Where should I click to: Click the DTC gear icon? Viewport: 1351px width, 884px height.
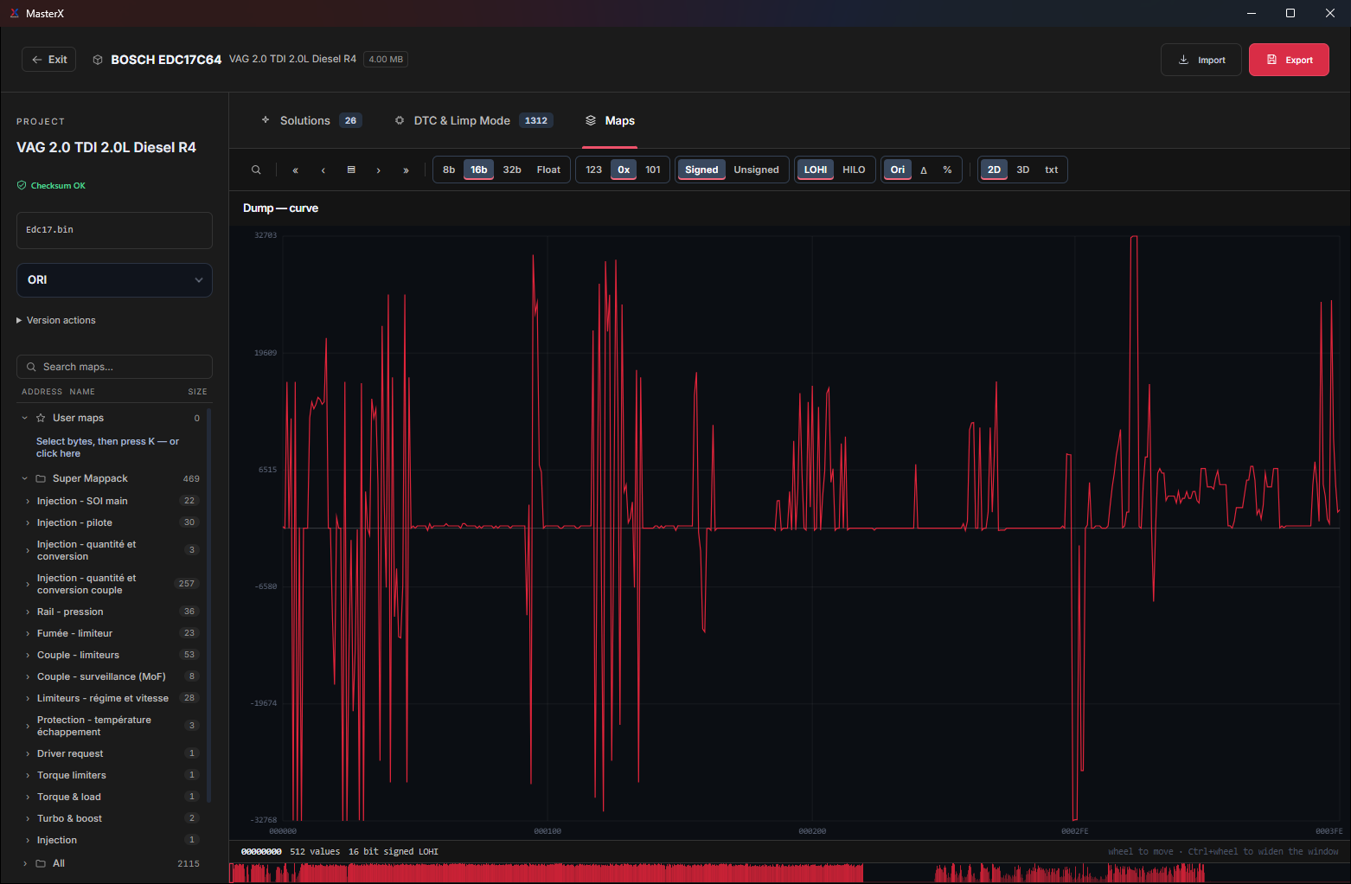[x=400, y=120]
